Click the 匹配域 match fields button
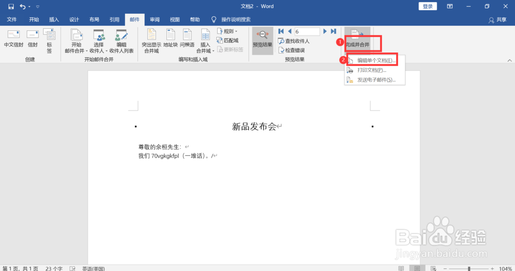The height and width of the screenshot is (271, 515). click(x=227, y=40)
